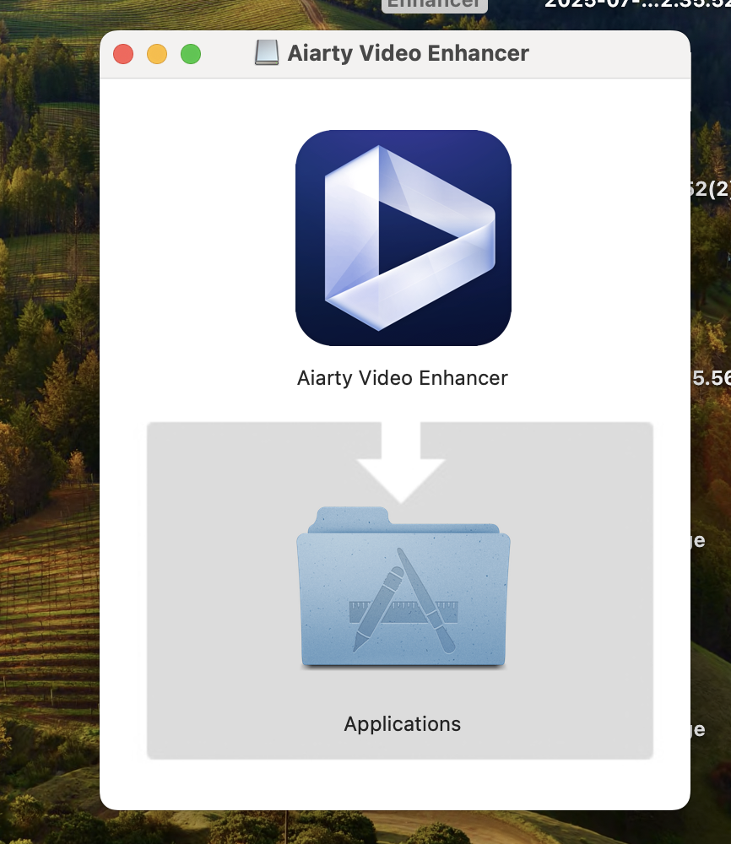Select the desktop item ending in "5.56"
The image size is (731, 844).
click(x=711, y=378)
